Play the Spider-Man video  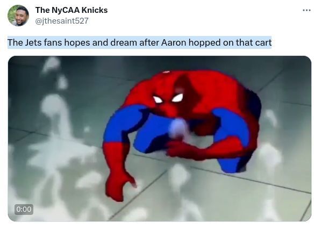click(160, 139)
